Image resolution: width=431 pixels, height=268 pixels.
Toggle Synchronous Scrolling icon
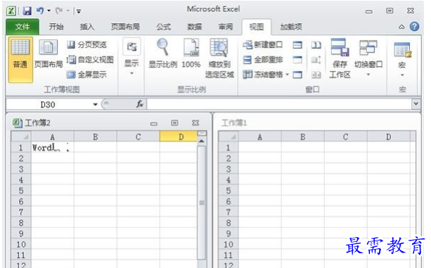[316, 59]
